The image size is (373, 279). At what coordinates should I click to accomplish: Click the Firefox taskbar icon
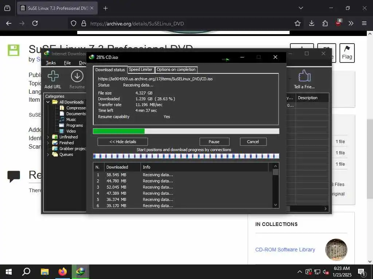[x=63, y=272]
